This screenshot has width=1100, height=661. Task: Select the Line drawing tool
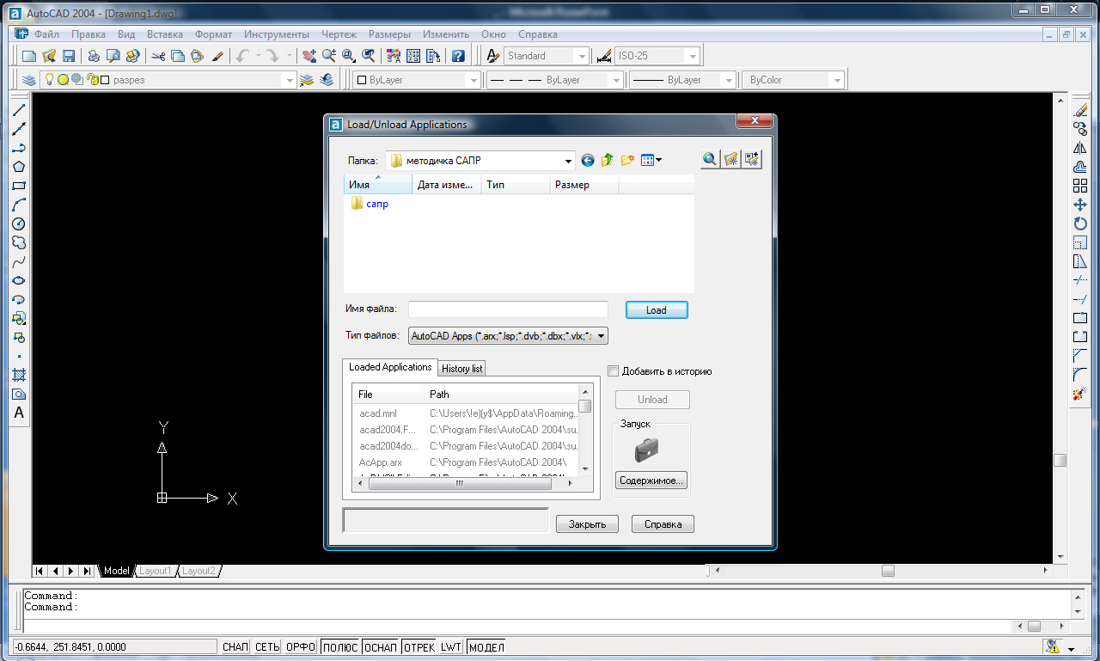[19, 110]
